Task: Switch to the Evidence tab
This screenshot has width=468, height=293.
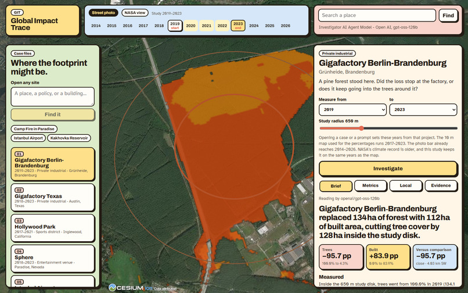Action: (441, 185)
